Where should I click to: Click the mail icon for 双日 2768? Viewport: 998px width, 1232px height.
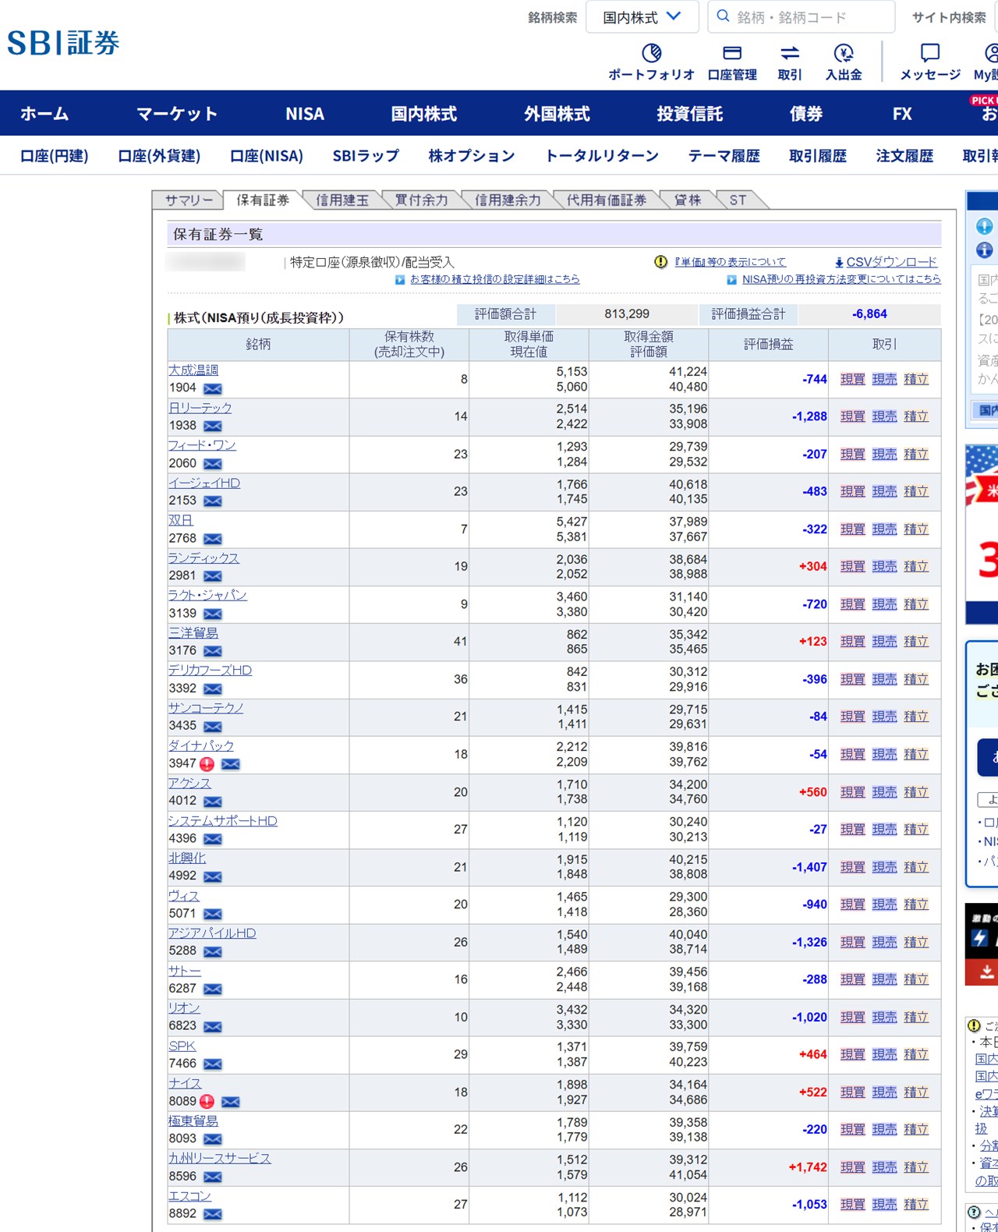(213, 539)
